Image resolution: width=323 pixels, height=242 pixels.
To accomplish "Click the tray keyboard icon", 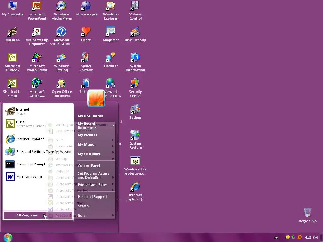I will click(x=276, y=238).
